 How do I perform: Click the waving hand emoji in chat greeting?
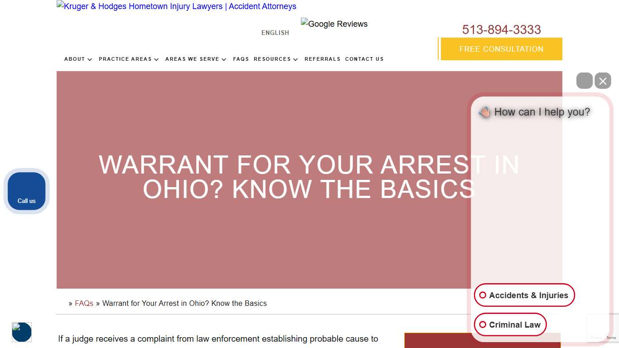484,112
